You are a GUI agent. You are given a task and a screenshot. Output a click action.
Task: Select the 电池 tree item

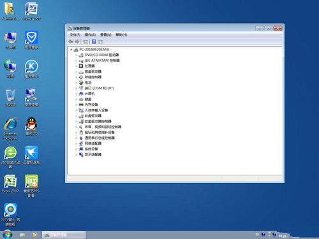click(88, 83)
